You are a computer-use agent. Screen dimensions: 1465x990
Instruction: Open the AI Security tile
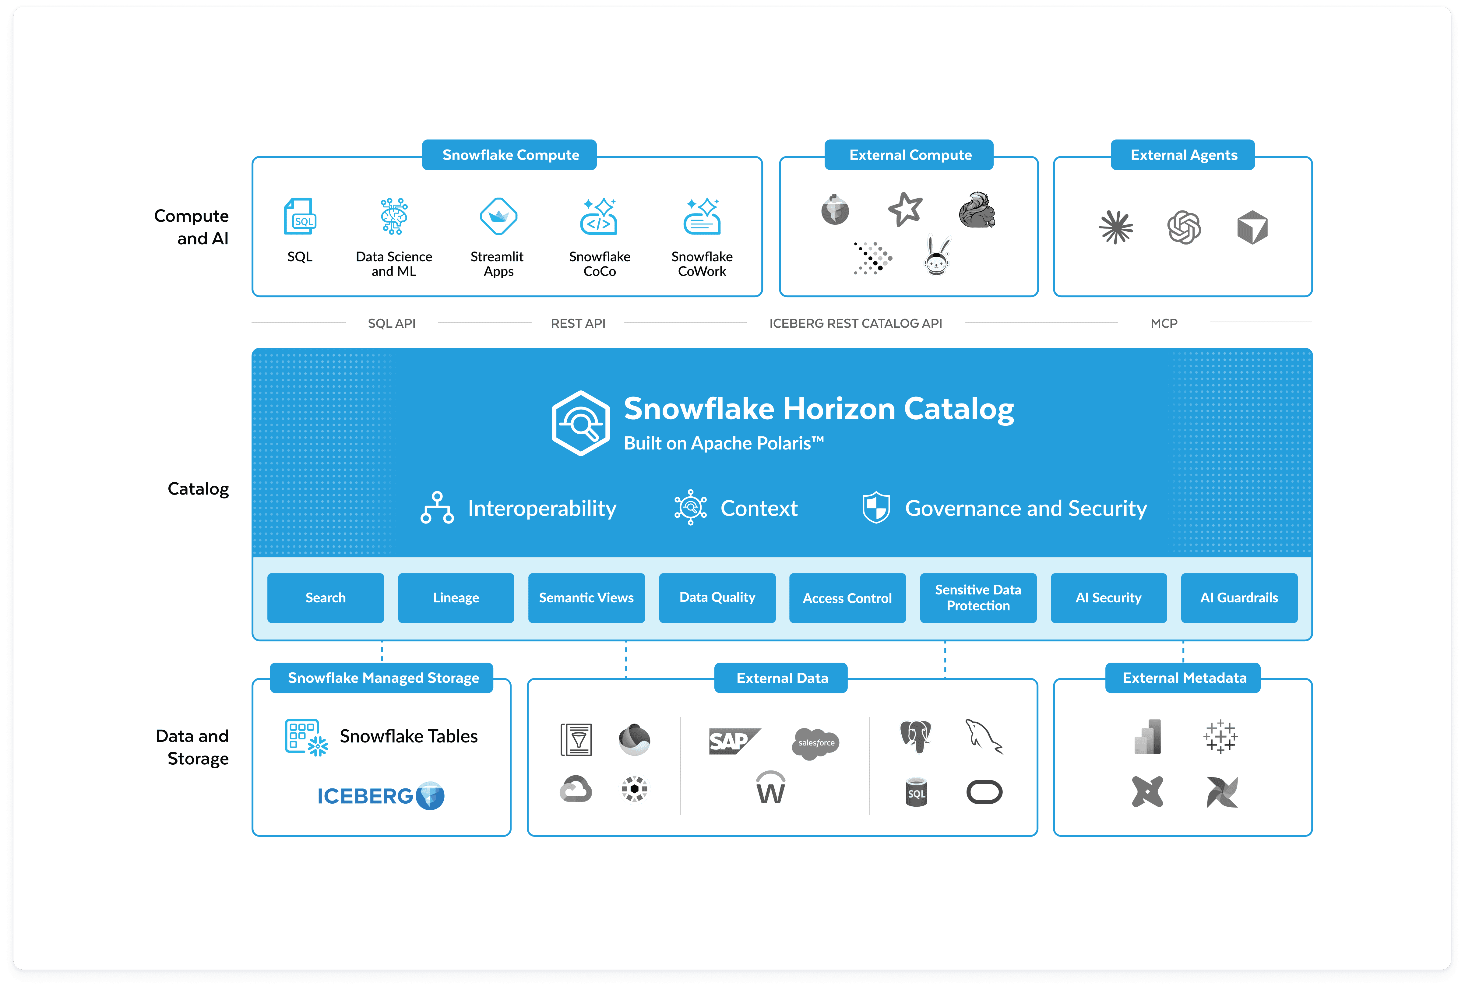pos(1109,598)
